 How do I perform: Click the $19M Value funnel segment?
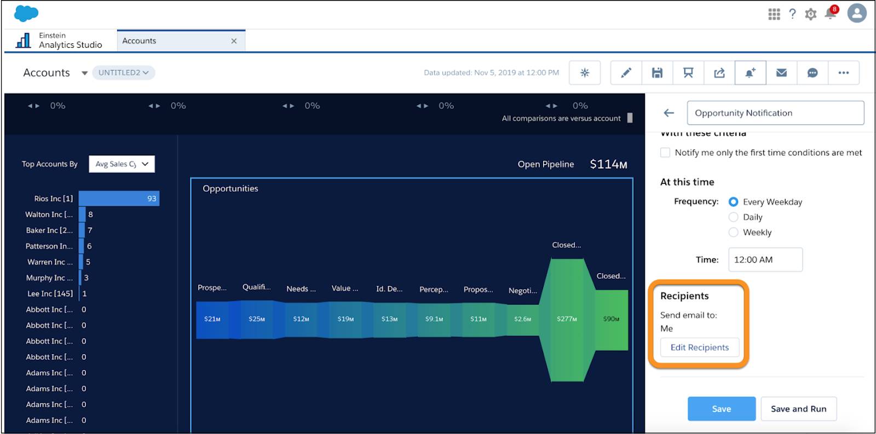coord(345,319)
